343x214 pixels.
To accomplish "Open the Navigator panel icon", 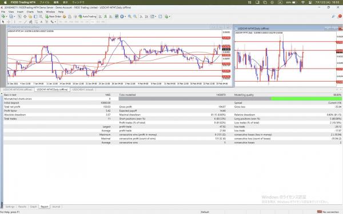I will tap(30, 17).
